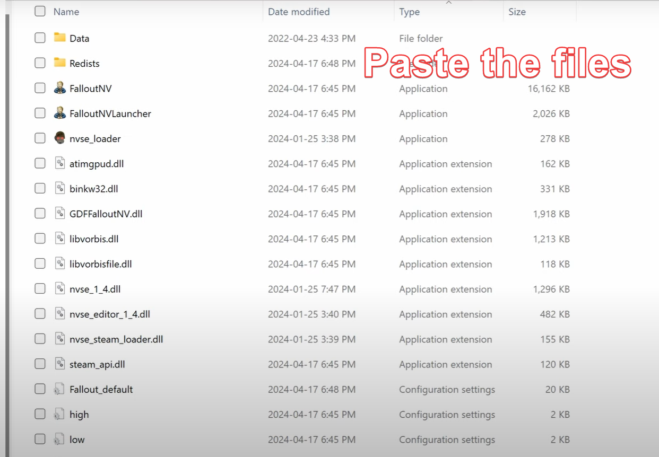This screenshot has height=457, width=659.
Task: Click the sort arrow above Type column
Action: coord(449,3)
